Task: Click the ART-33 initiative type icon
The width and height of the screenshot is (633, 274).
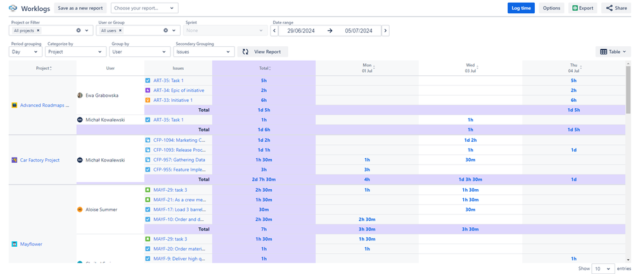Action: tap(148, 100)
